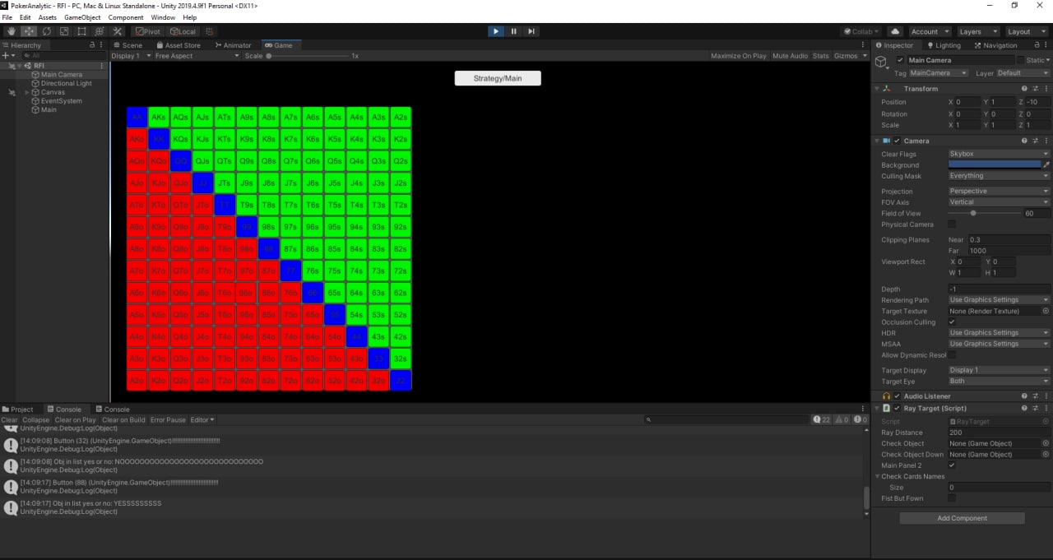Collapse the Transform component
This screenshot has width=1053, height=560.
(878, 88)
